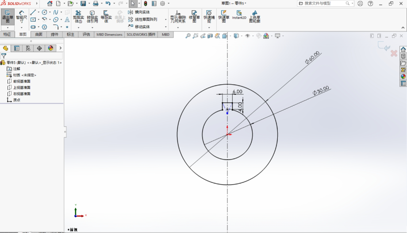The height and width of the screenshot is (233, 407).
Task: Expand more manager tabs chevron
Action: click(61, 48)
